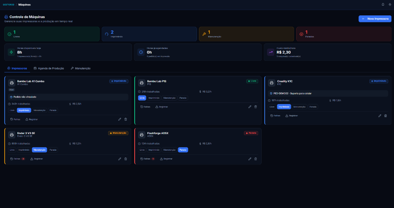
Task: Click the Máquinas breadcrumb text
Action: coord(24,5)
